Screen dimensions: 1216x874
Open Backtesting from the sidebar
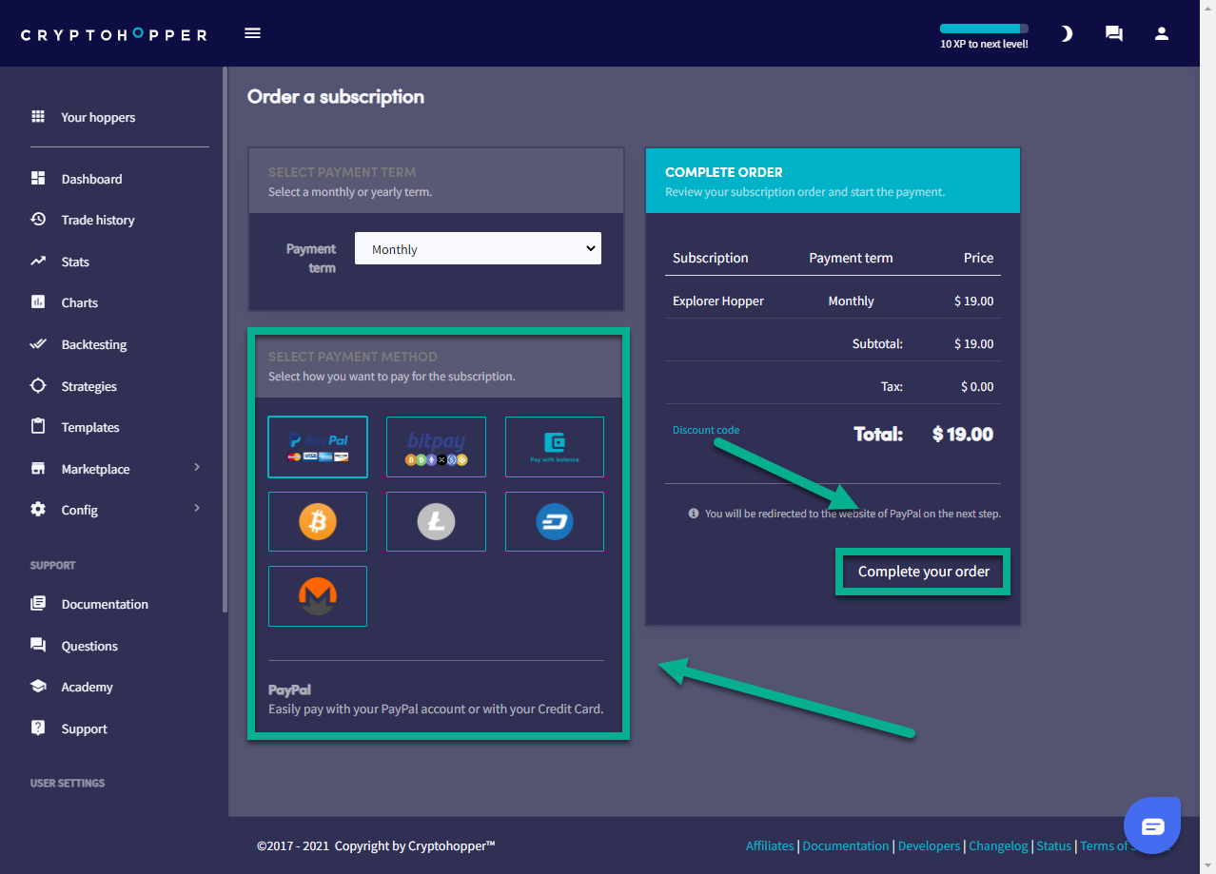[93, 344]
